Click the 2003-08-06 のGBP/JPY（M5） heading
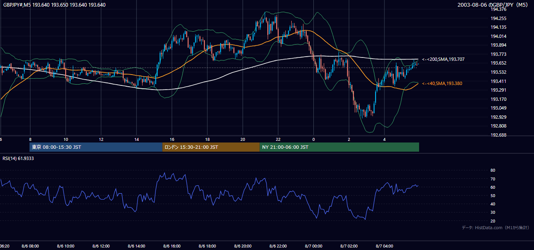 point(493,5)
